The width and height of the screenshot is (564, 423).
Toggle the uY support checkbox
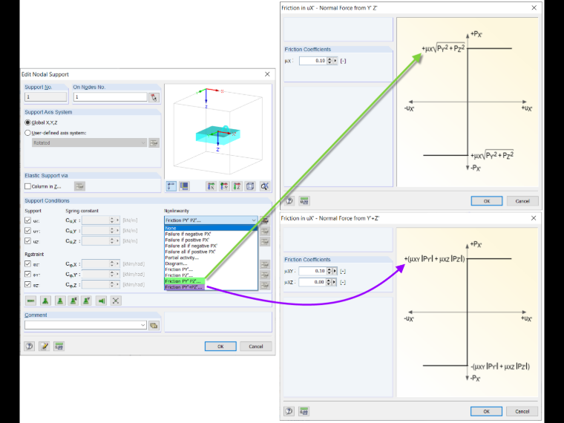(x=27, y=231)
